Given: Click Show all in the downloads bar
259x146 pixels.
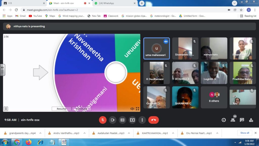Looking at the screenshot, I should (244, 133).
